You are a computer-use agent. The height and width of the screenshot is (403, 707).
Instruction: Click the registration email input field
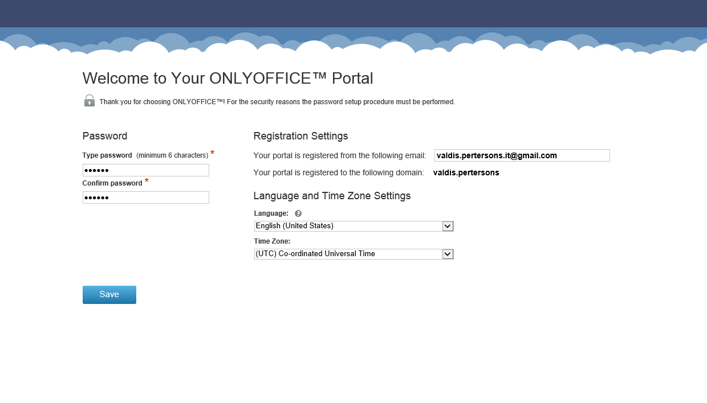click(522, 155)
